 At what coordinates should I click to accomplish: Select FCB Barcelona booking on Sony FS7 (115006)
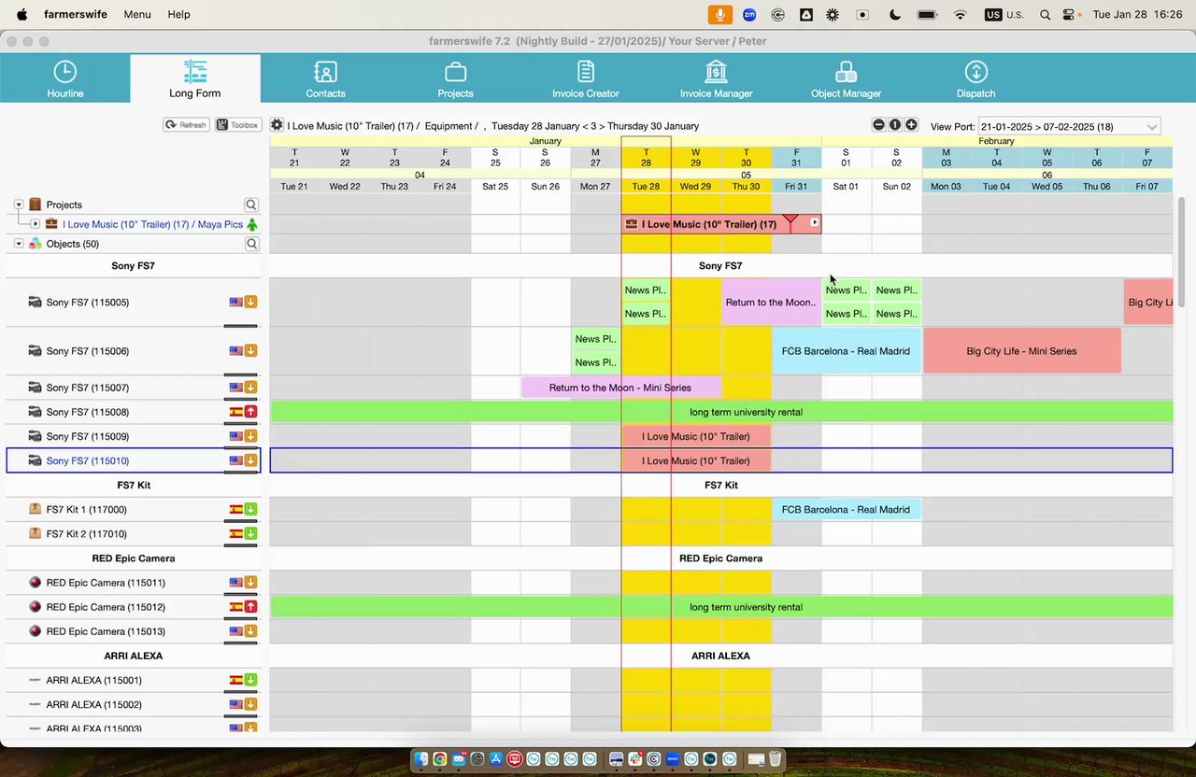click(846, 351)
